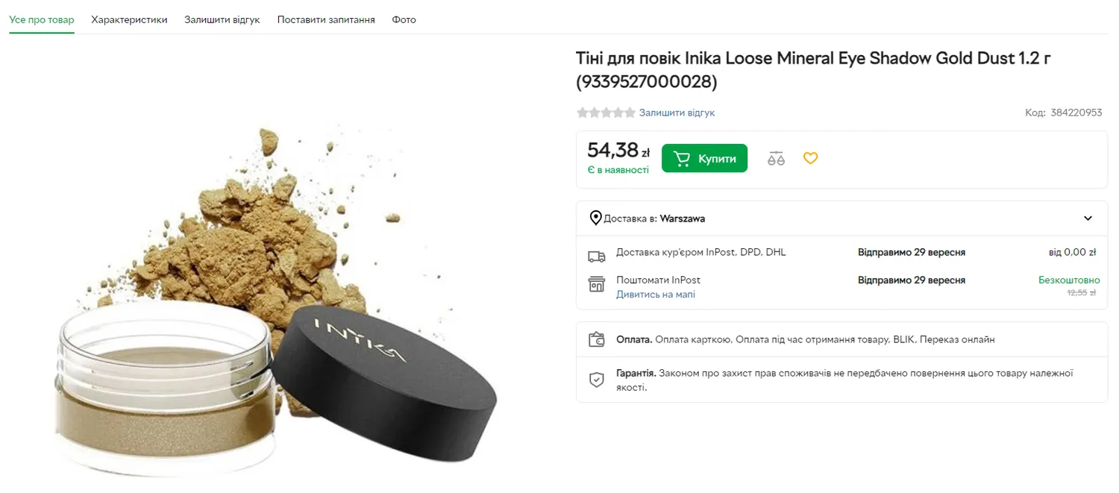Switch to the Характеристики tab

point(129,19)
